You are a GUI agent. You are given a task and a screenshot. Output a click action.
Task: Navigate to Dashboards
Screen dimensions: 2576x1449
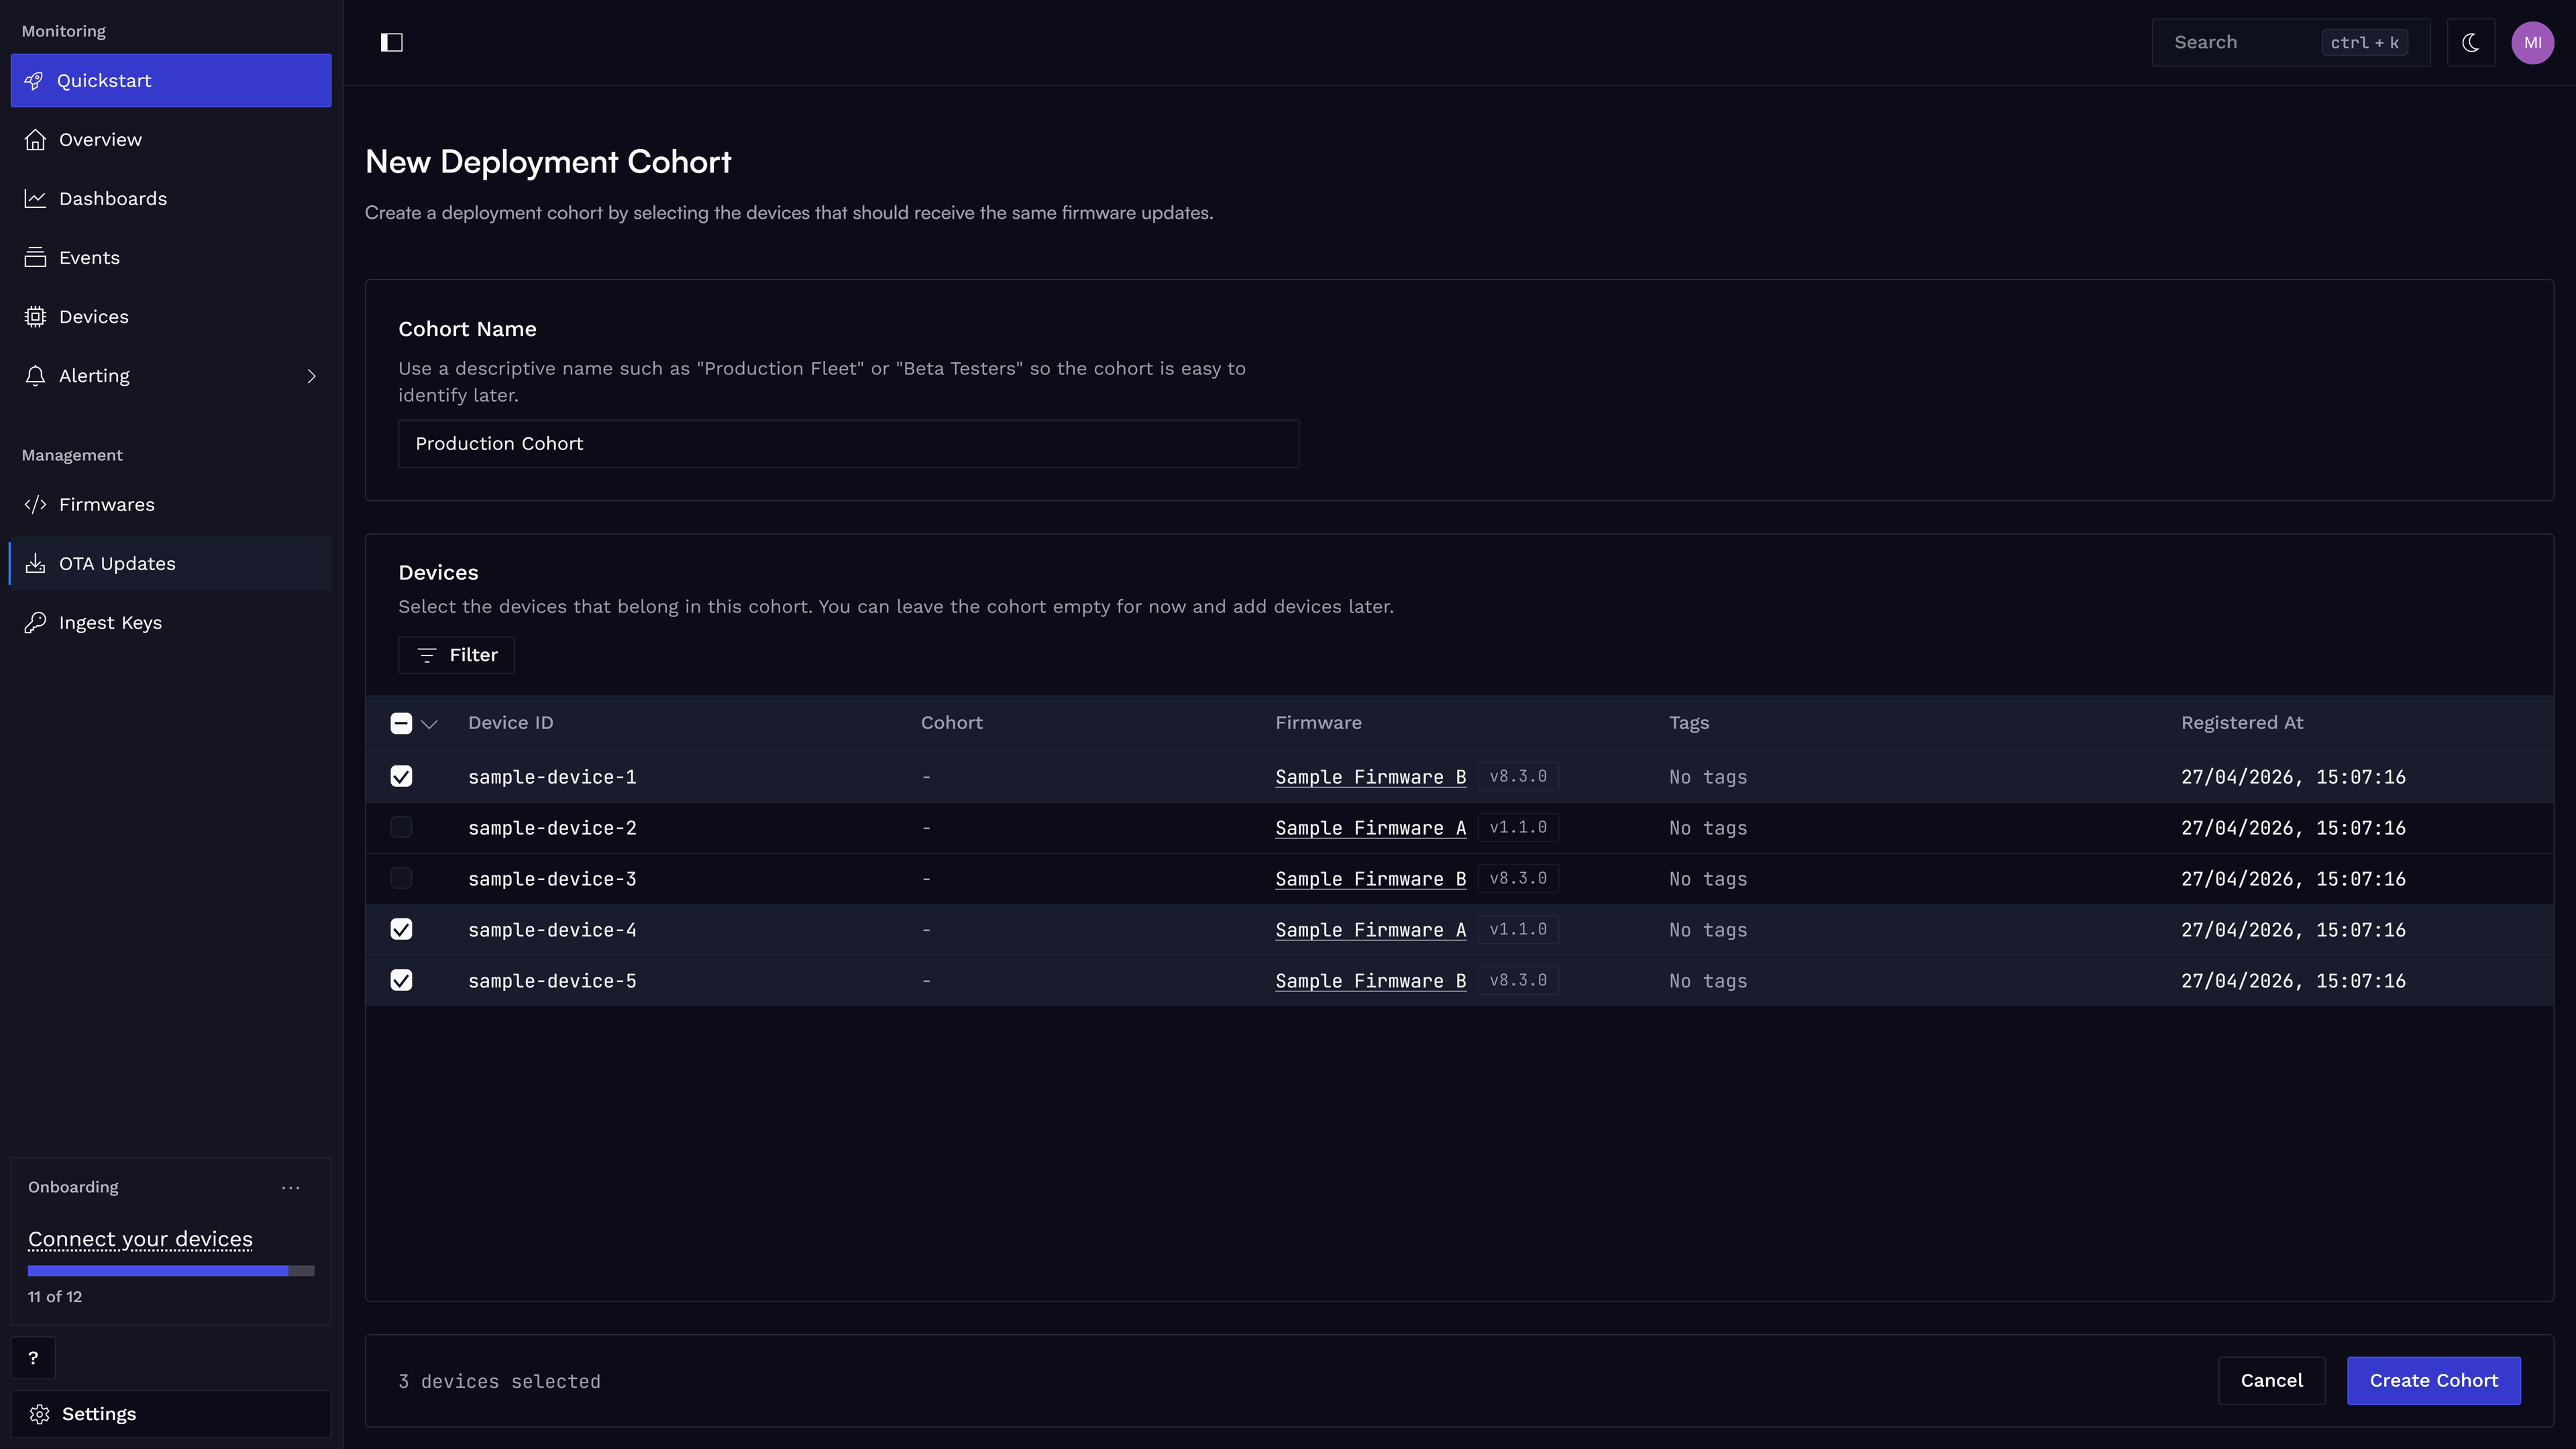171,199
